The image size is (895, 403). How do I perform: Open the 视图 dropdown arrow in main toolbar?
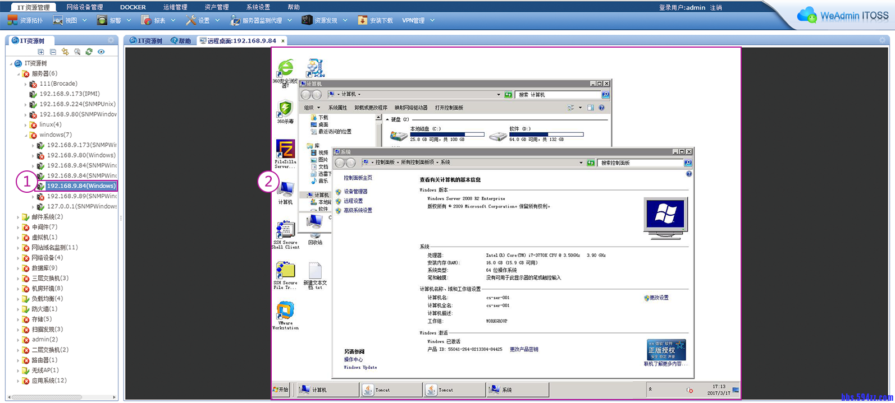[x=84, y=20]
